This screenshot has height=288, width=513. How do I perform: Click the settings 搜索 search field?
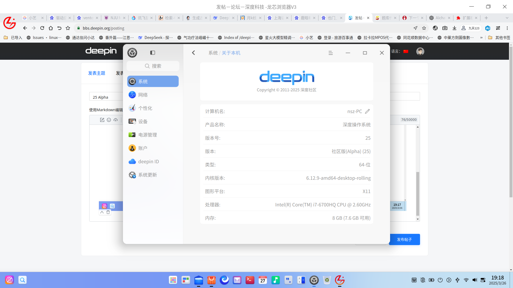153,66
